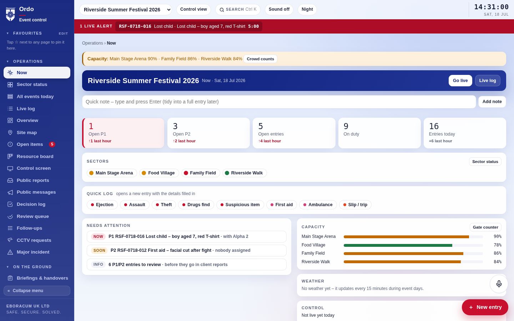Click the Add note button
Image resolution: width=514 pixels, height=321 pixels.
[492, 102]
